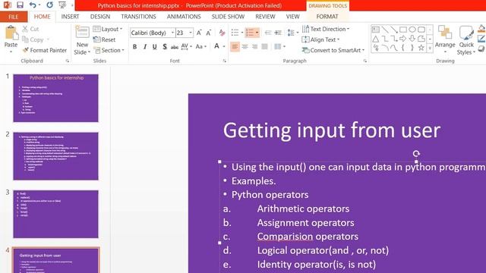Select the Isosceles Triangle shape
This screenshot has width=486, height=273.
[x=376, y=39]
